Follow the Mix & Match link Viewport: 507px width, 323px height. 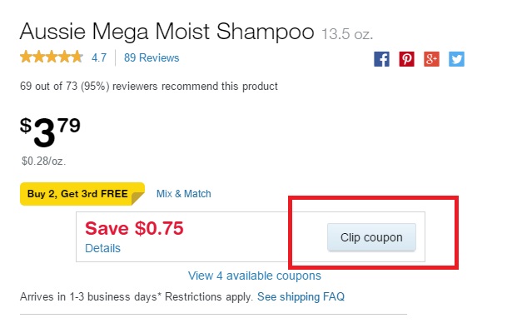[184, 194]
